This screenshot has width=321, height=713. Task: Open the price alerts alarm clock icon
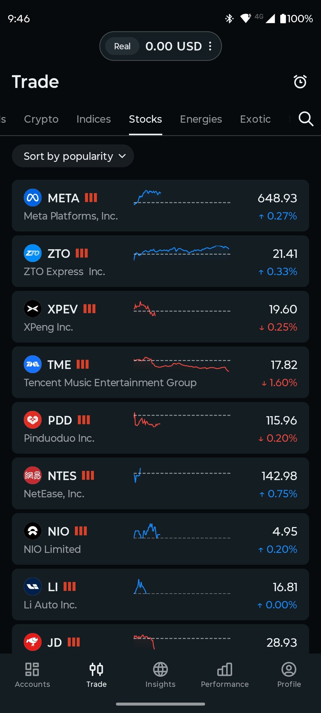coord(300,82)
